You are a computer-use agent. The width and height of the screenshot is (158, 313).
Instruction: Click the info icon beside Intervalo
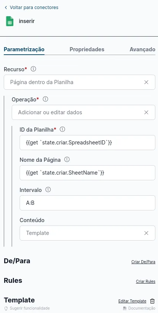[48, 190]
